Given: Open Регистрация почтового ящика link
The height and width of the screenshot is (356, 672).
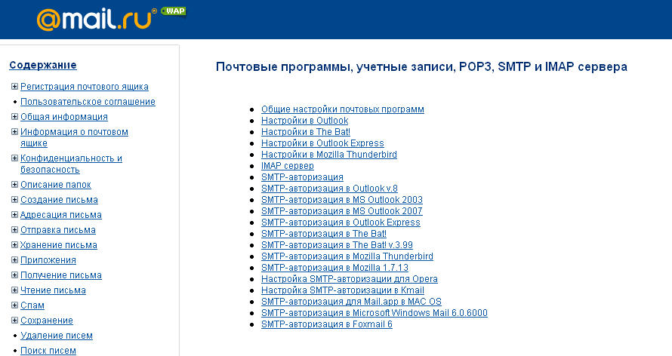Looking at the screenshot, I should pyautogui.click(x=85, y=87).
